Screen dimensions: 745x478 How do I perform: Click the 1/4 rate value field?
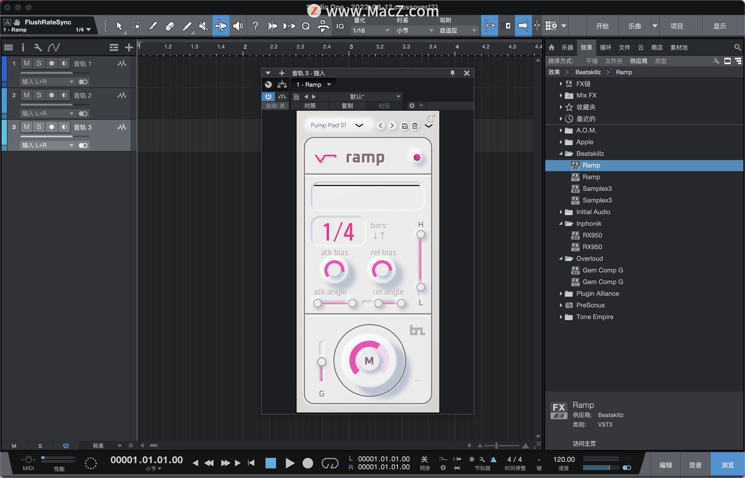[x=338, y=232]
